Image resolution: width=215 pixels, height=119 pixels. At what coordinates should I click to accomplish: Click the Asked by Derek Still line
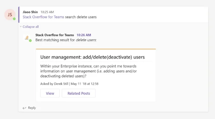click(x=69, y=84)
